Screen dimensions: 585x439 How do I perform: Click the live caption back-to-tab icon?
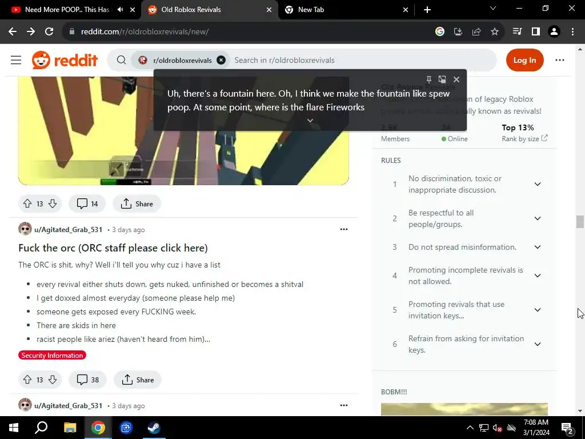(x=442, y=79)
